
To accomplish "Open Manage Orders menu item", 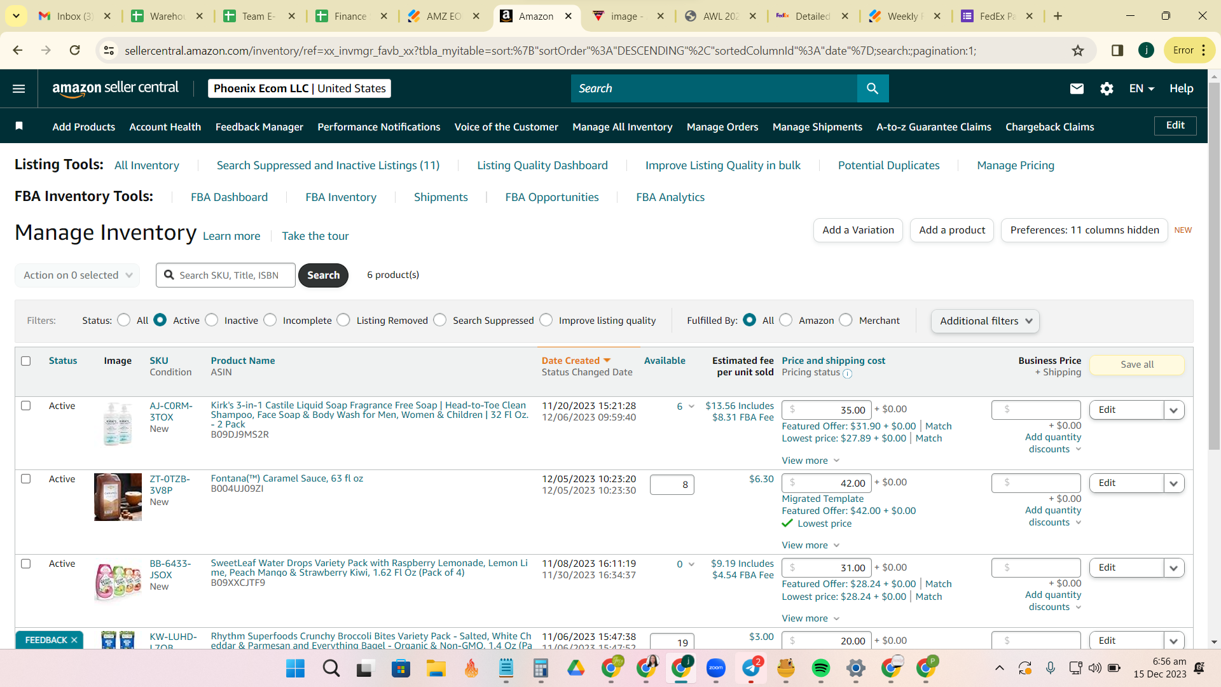I will click(x=722, y=127).
